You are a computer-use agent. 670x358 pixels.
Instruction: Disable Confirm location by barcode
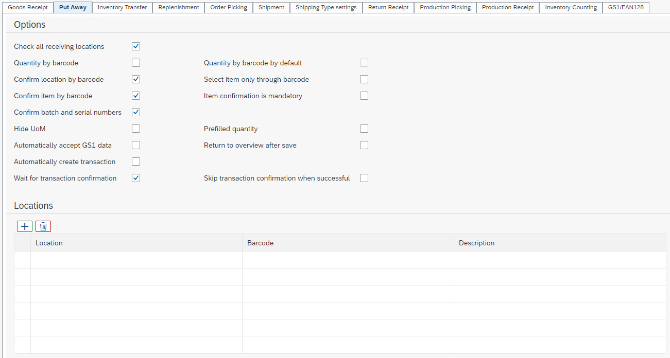136,79
